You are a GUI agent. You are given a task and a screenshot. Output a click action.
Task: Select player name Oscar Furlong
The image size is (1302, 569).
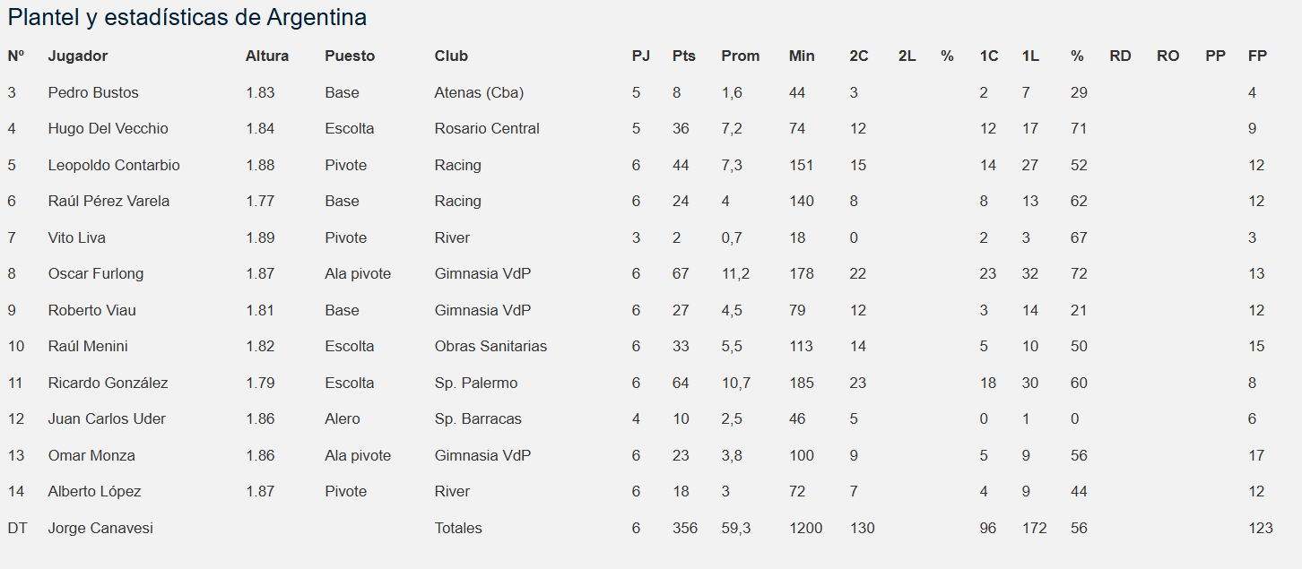[x=96, y=273]
